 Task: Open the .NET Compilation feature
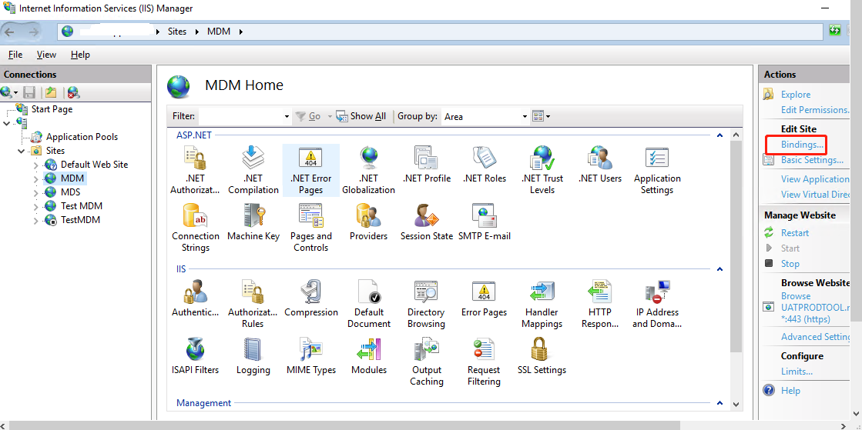(x=253, y=170)
